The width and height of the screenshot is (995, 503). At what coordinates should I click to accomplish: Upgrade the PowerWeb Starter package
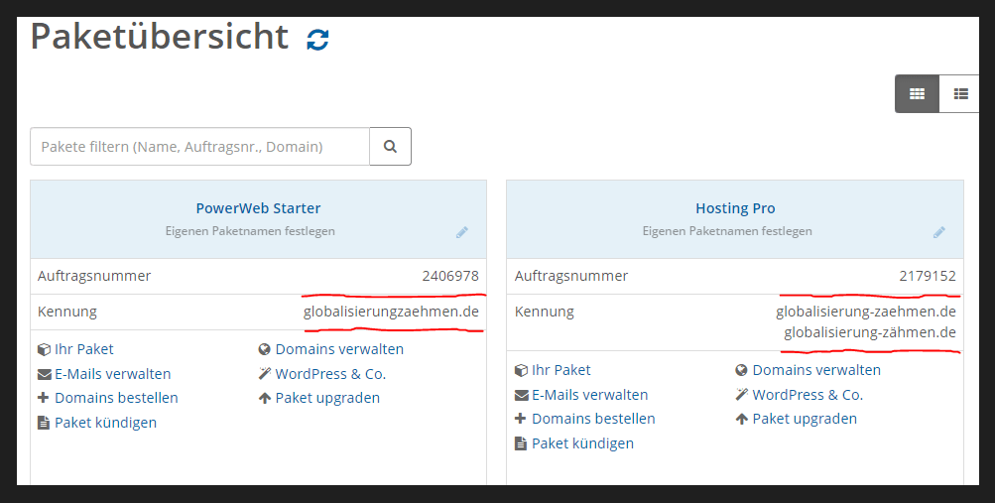[327, 398]
